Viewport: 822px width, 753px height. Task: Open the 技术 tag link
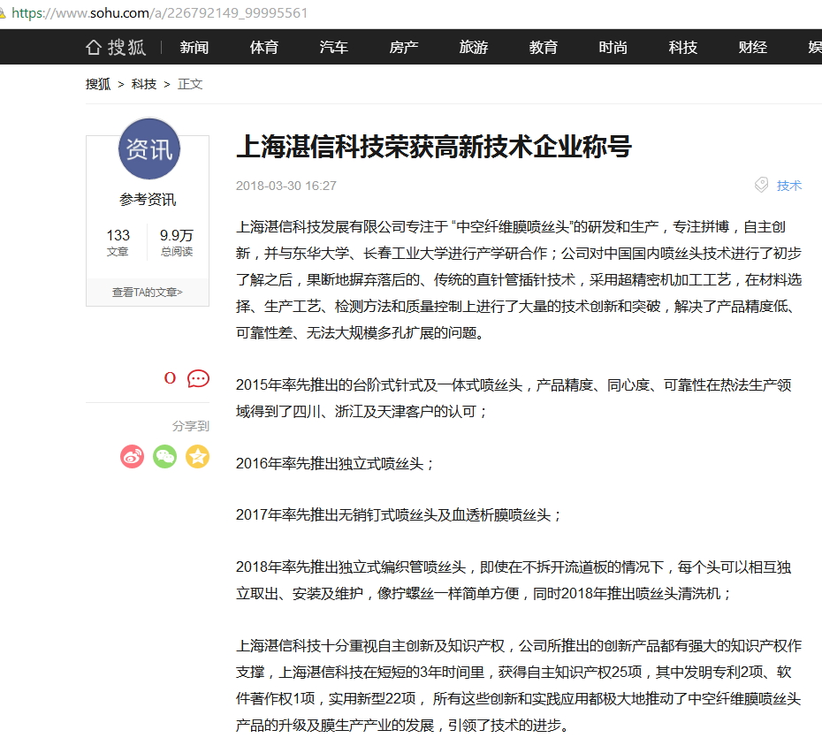click(788, 186)
